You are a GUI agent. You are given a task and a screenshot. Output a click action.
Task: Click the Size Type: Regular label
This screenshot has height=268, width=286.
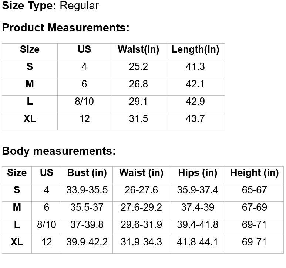(x=50, y=6)
